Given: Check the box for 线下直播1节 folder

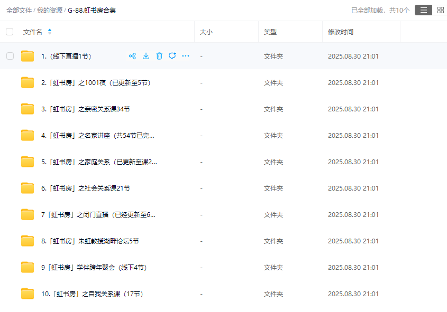Looking at the screenshot, I should pos(10,56).
